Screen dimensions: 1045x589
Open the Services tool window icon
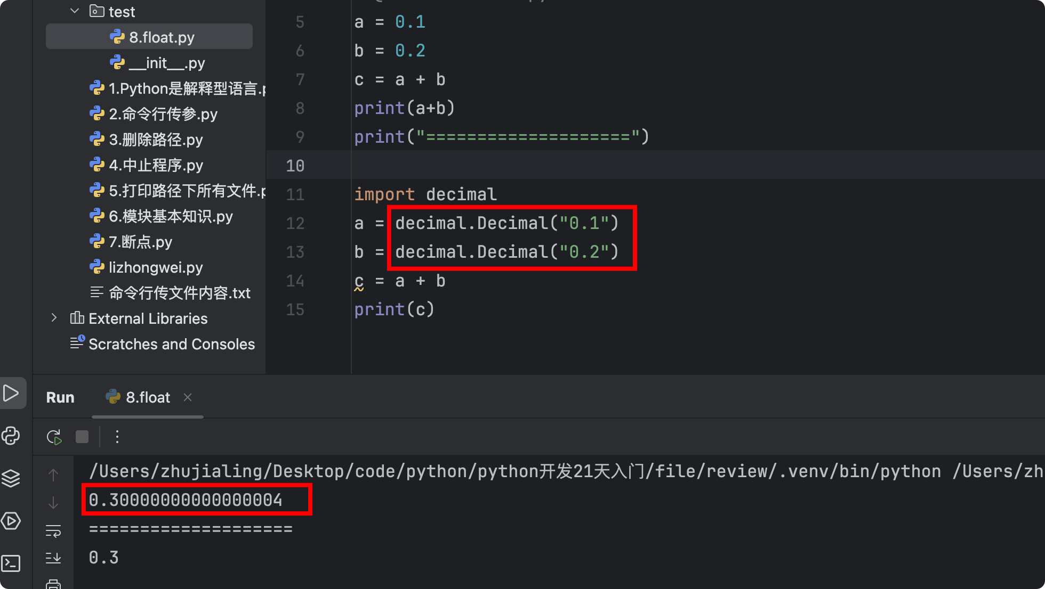coord(12,521)
